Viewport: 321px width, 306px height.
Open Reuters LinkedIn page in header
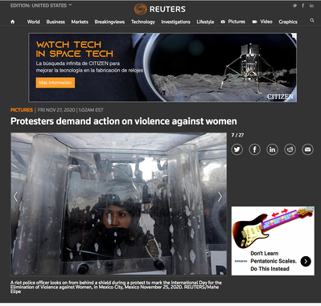[311, 6]
